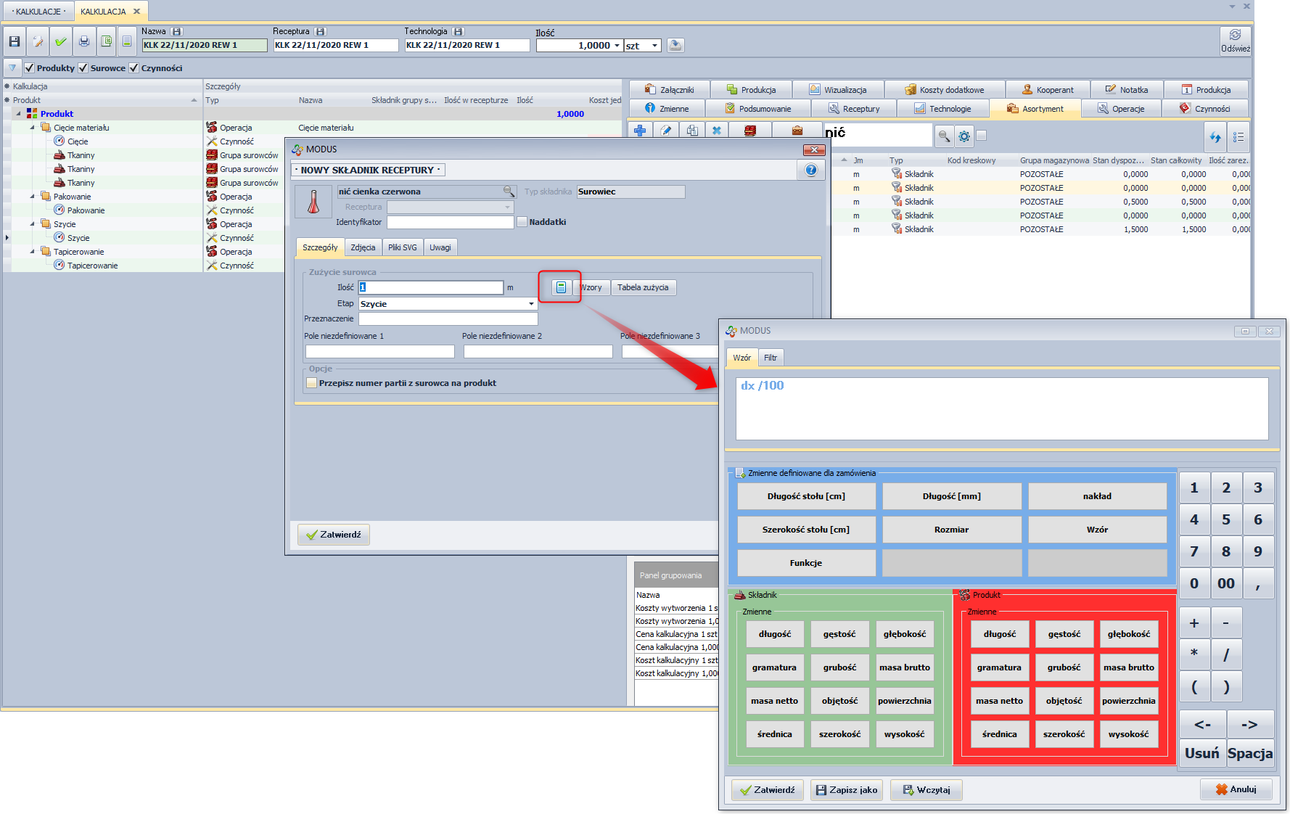The height and width of the screenshot is (814, 1290).
Task: Click the printer icon in the toolbar
Action: [x=84, y=42]
